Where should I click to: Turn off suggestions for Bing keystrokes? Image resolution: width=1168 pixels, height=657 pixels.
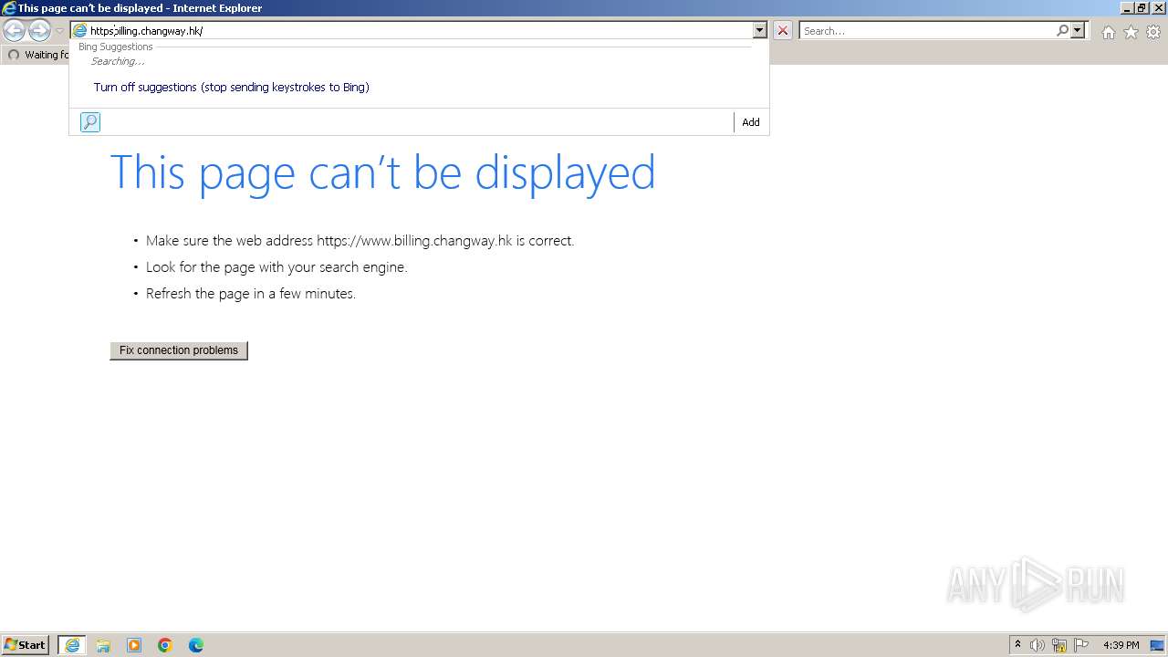(231, 88)
